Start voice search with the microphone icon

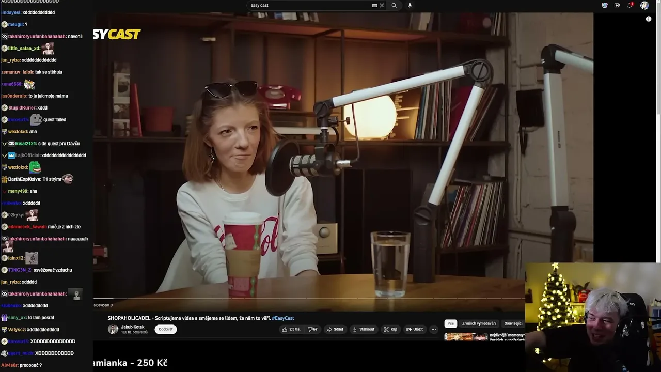tap(410, 5)
